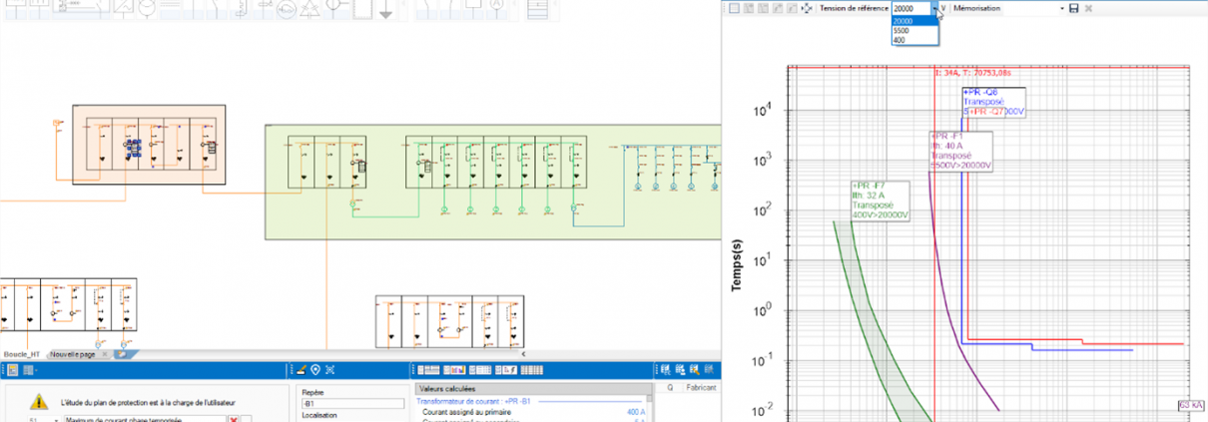This screenshot has width=1208, height=422.
Task: Click the Courant assigné au primaire row
Action: click(x=532, y=412)
